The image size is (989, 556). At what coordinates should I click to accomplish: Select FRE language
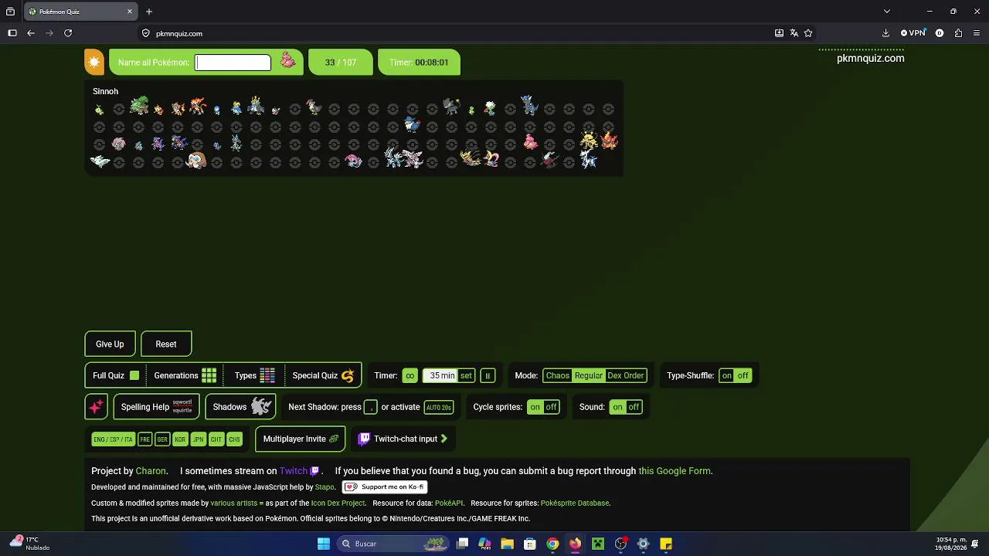144,439
